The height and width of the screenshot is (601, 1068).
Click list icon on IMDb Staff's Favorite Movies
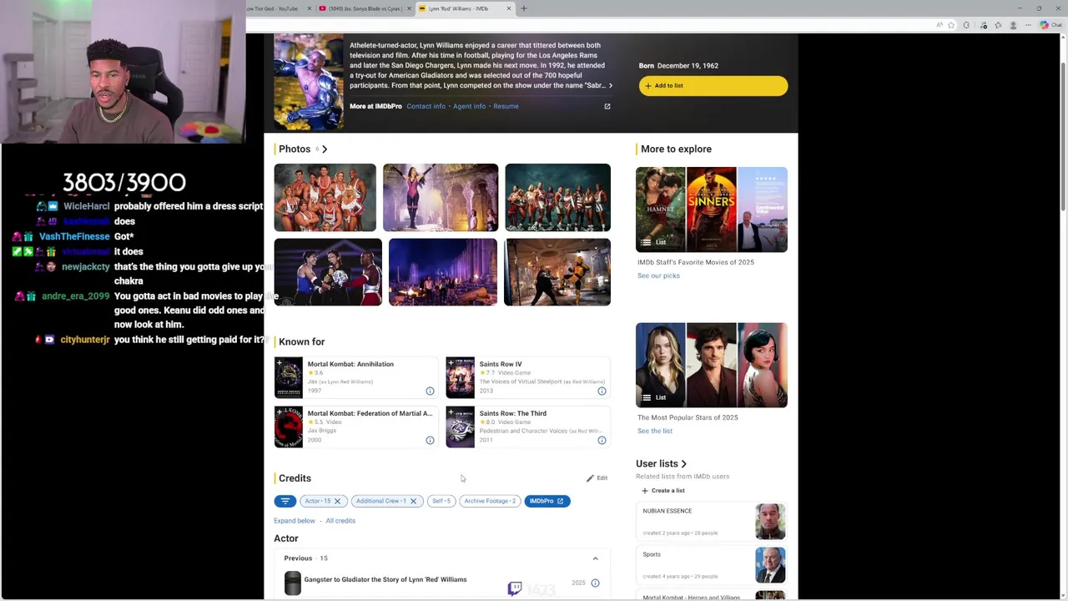tap(646, 242)
